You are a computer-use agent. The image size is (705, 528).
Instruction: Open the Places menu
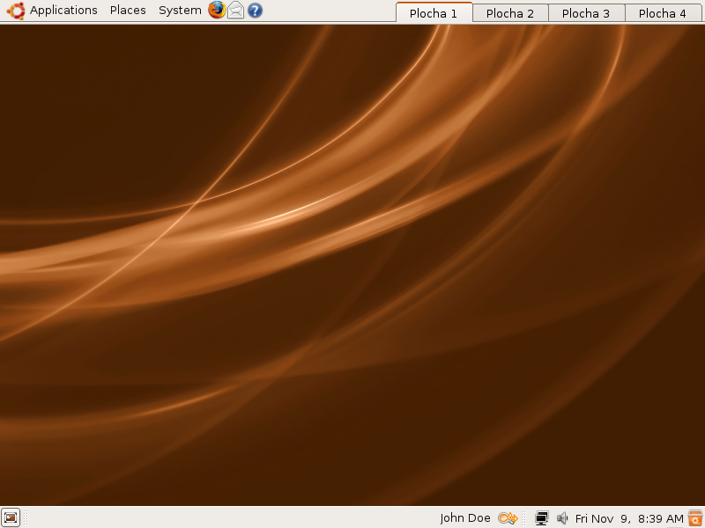click(x=128, y=11)
